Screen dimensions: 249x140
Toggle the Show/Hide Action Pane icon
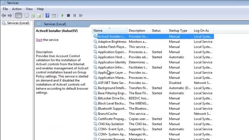[x=54, y=16]
